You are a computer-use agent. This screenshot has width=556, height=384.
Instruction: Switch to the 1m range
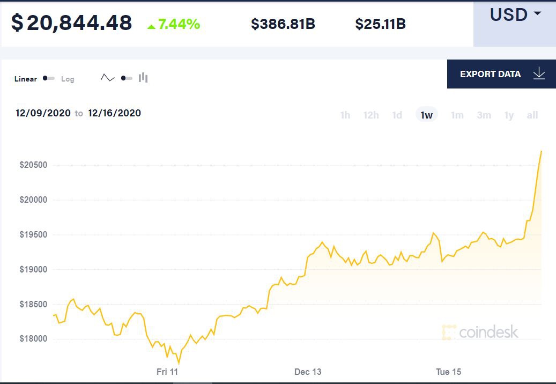click(457, 115)
